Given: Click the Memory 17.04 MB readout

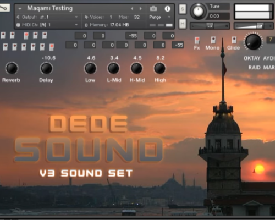Looking at the screenshot, I should (119, 25).
